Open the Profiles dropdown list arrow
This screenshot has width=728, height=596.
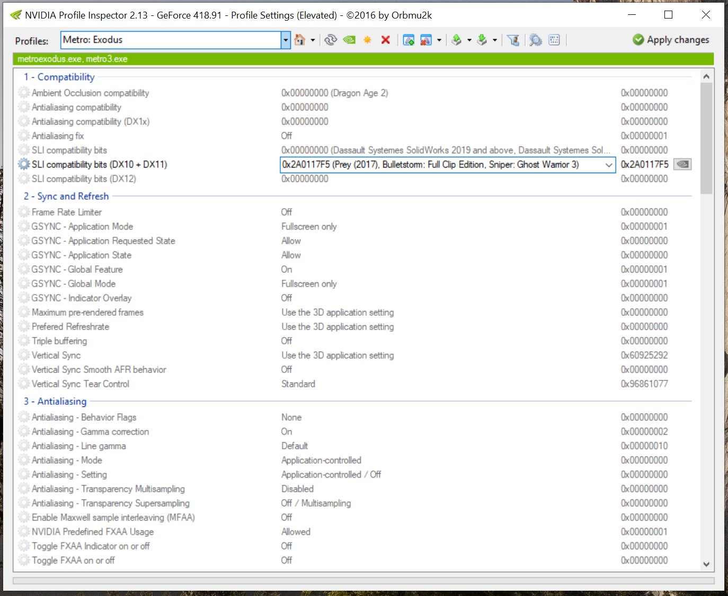(x=286, y=40)
